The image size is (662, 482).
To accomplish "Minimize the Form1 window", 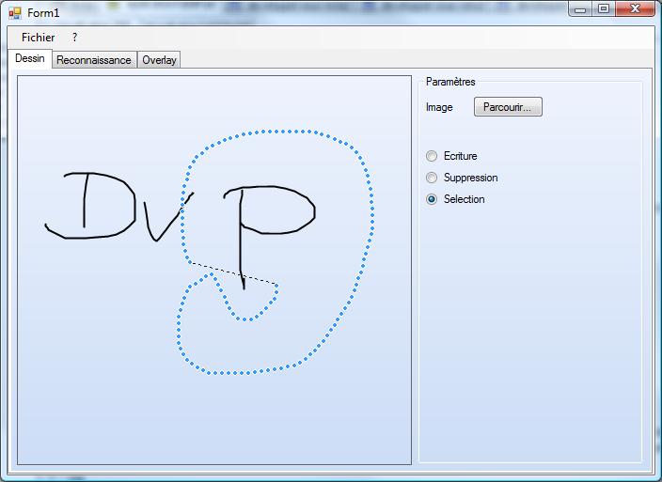I will [580, 9].
